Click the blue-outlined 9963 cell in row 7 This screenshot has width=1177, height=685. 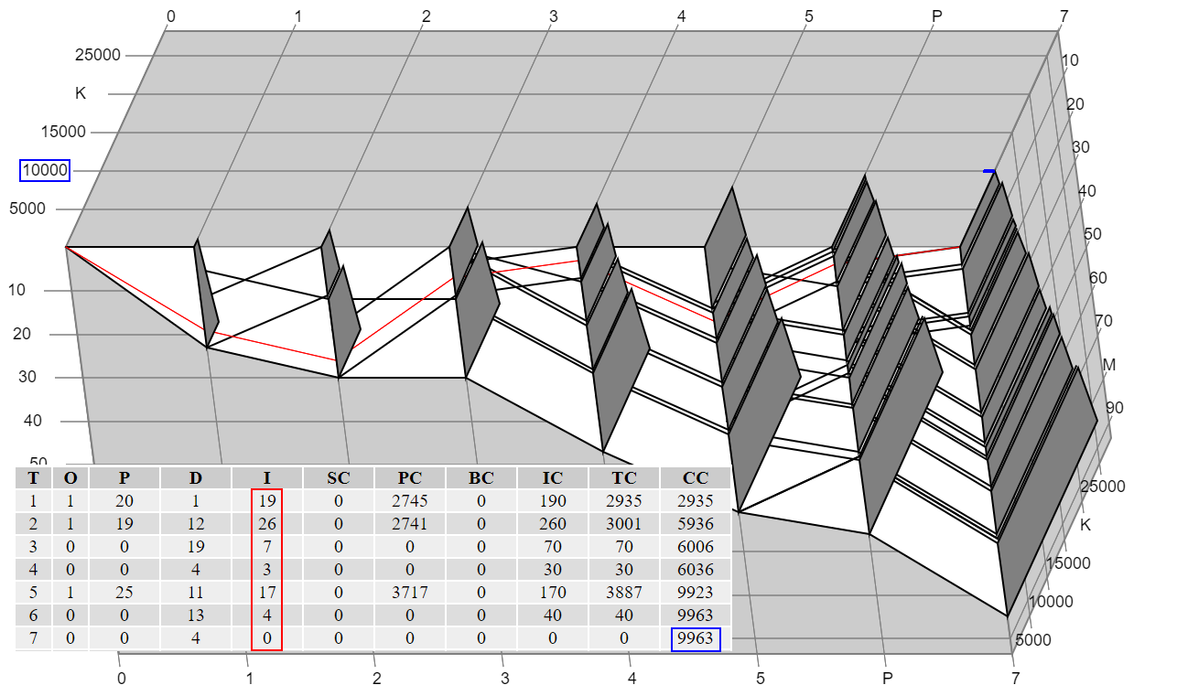[696, 639]
